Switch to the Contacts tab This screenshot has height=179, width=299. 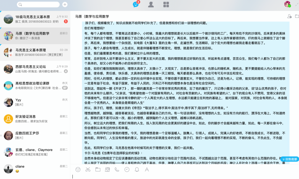point(151,4)
